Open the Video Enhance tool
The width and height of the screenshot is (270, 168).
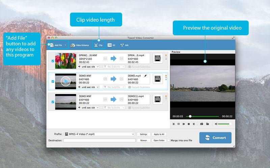pyautogui.click(x=80, y=45)
